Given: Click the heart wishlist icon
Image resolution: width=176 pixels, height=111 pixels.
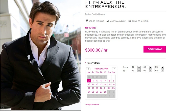Looking at the screenshot, I should [x=87, y=21].
